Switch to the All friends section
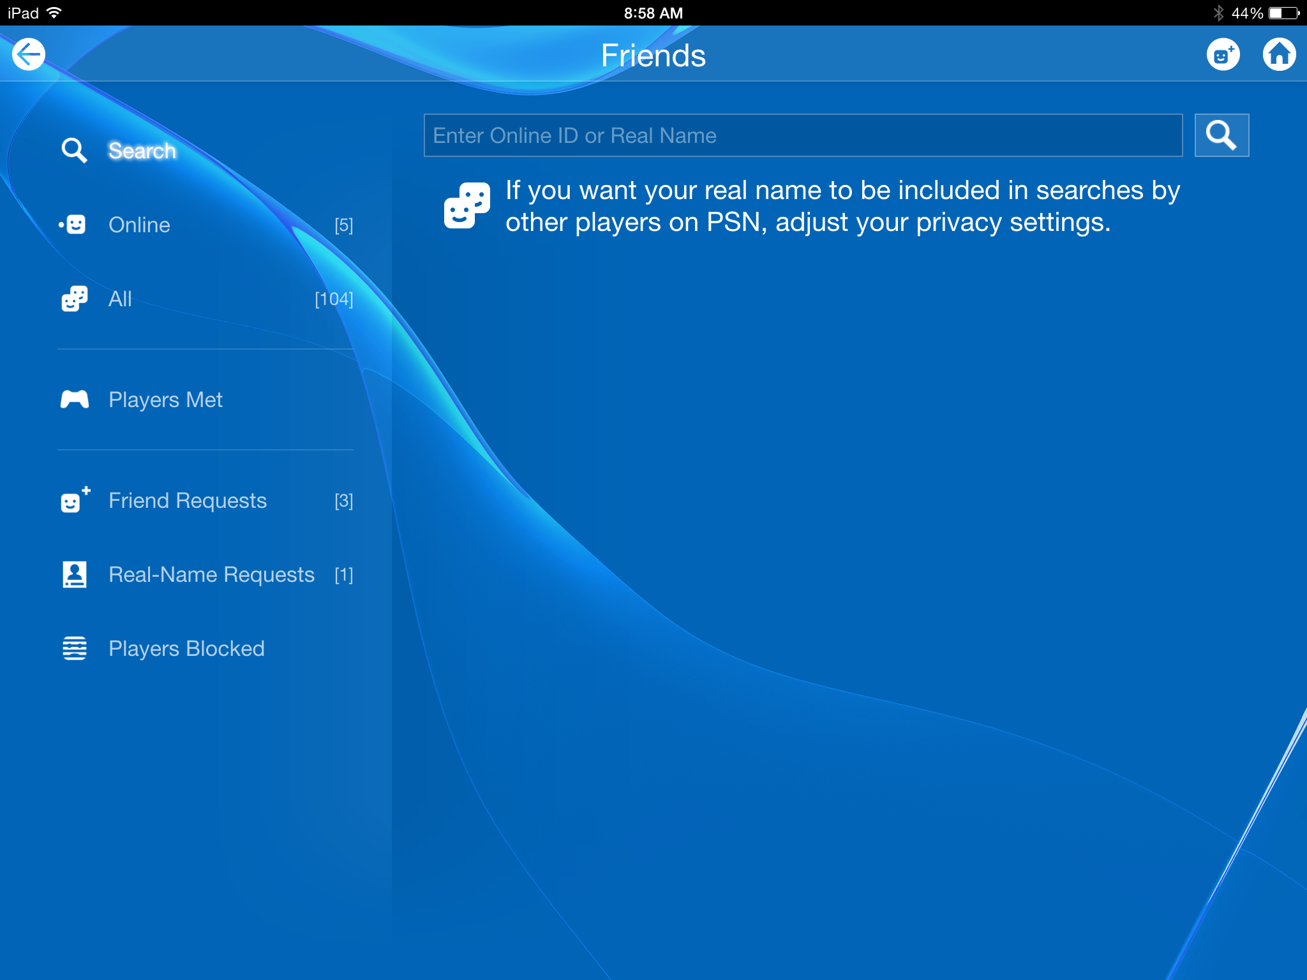Screen dimensions: 1307x980 pyautogui.click(x=119, y=299)
